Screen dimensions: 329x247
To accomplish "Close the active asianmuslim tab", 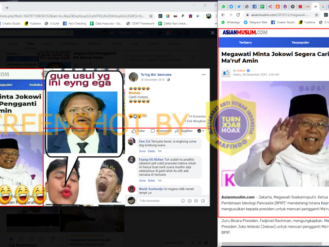I will pos(315,7).
